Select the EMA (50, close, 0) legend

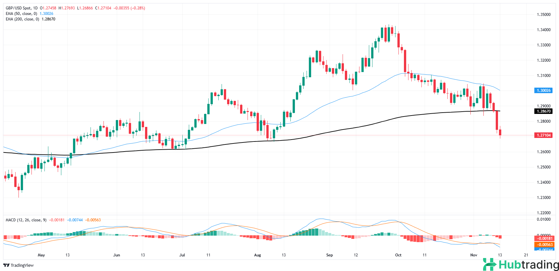(x=21, y=14)
